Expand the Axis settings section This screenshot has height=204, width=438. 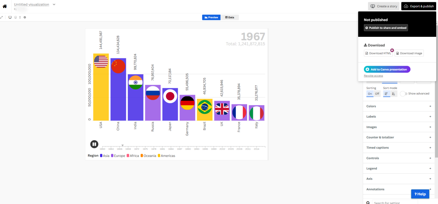coord(399,179)
